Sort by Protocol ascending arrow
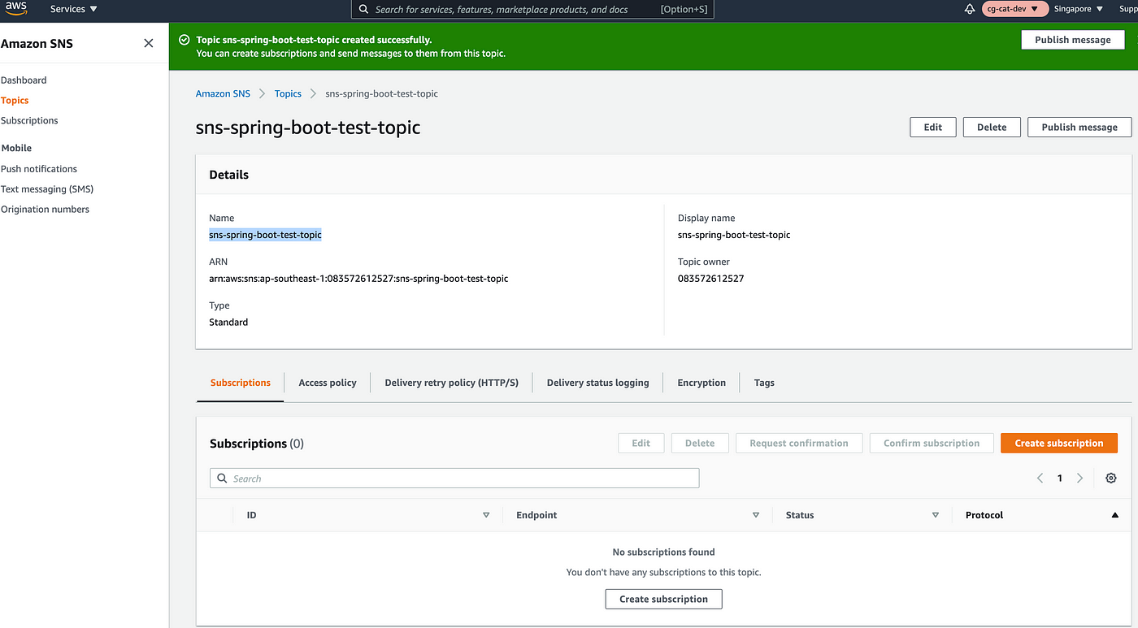This screenshot has width=1138, height=628. point(1114,515)
